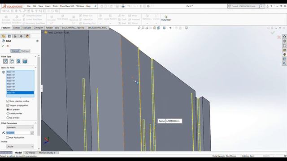Open Insert menu
This screenshot has height=161, width=287.
(48, 6)
